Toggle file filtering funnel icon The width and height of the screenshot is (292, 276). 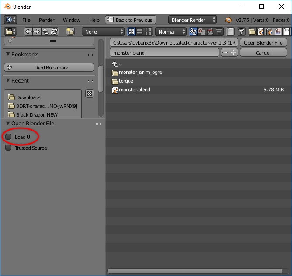(x=241, y=31)
